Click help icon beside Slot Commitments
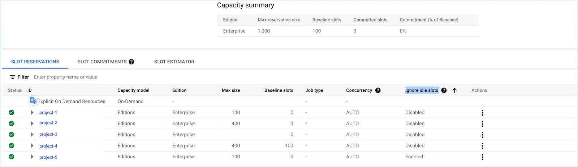 point(131,62)
